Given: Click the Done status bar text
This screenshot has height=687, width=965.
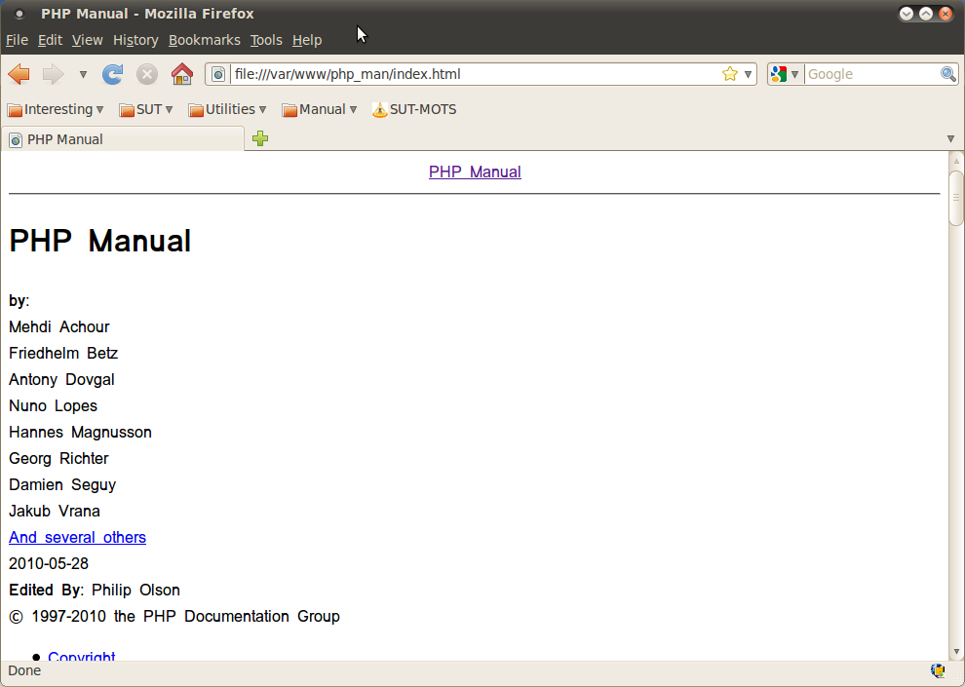Looking at the screenshot, I should tap(24, 670).
